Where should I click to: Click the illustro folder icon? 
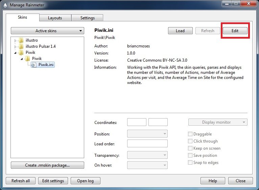21,40
